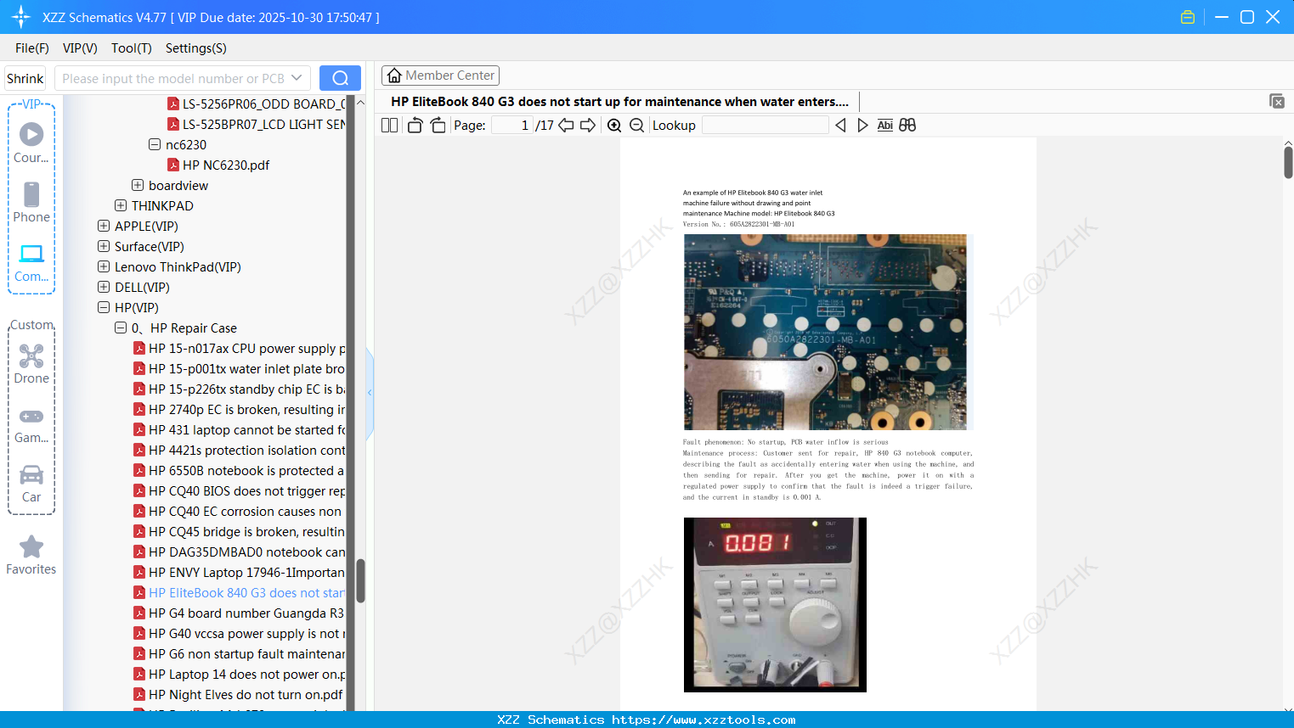Click the power supply photo in PDF

pos(775,605)
